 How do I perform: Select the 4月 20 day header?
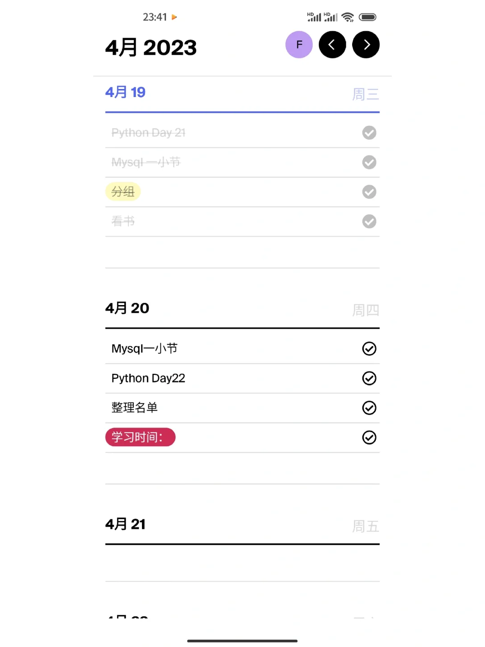(x=127, y=308)
